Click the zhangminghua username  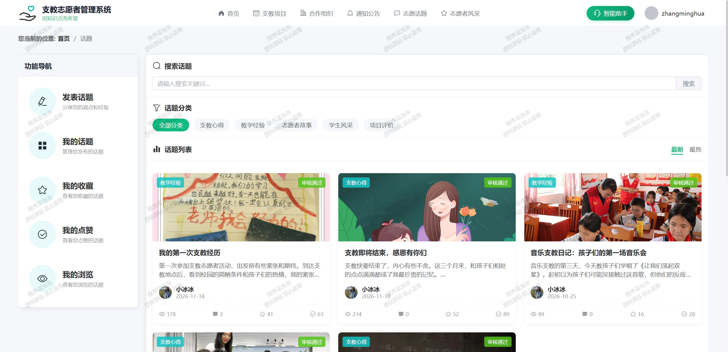(x=683, y=13)
